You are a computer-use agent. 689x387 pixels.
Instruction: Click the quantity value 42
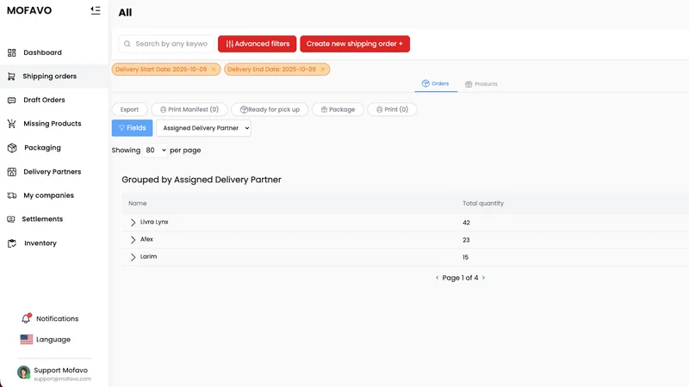466,223
